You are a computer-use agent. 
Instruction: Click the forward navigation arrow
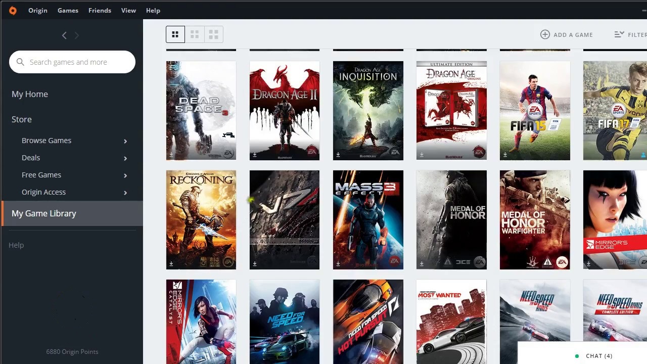pyautogui.click(x=77, y=35)
